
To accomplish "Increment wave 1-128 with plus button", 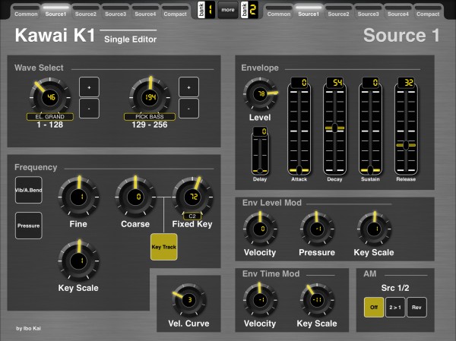I will pyautogui.click(x=89, y=87).
